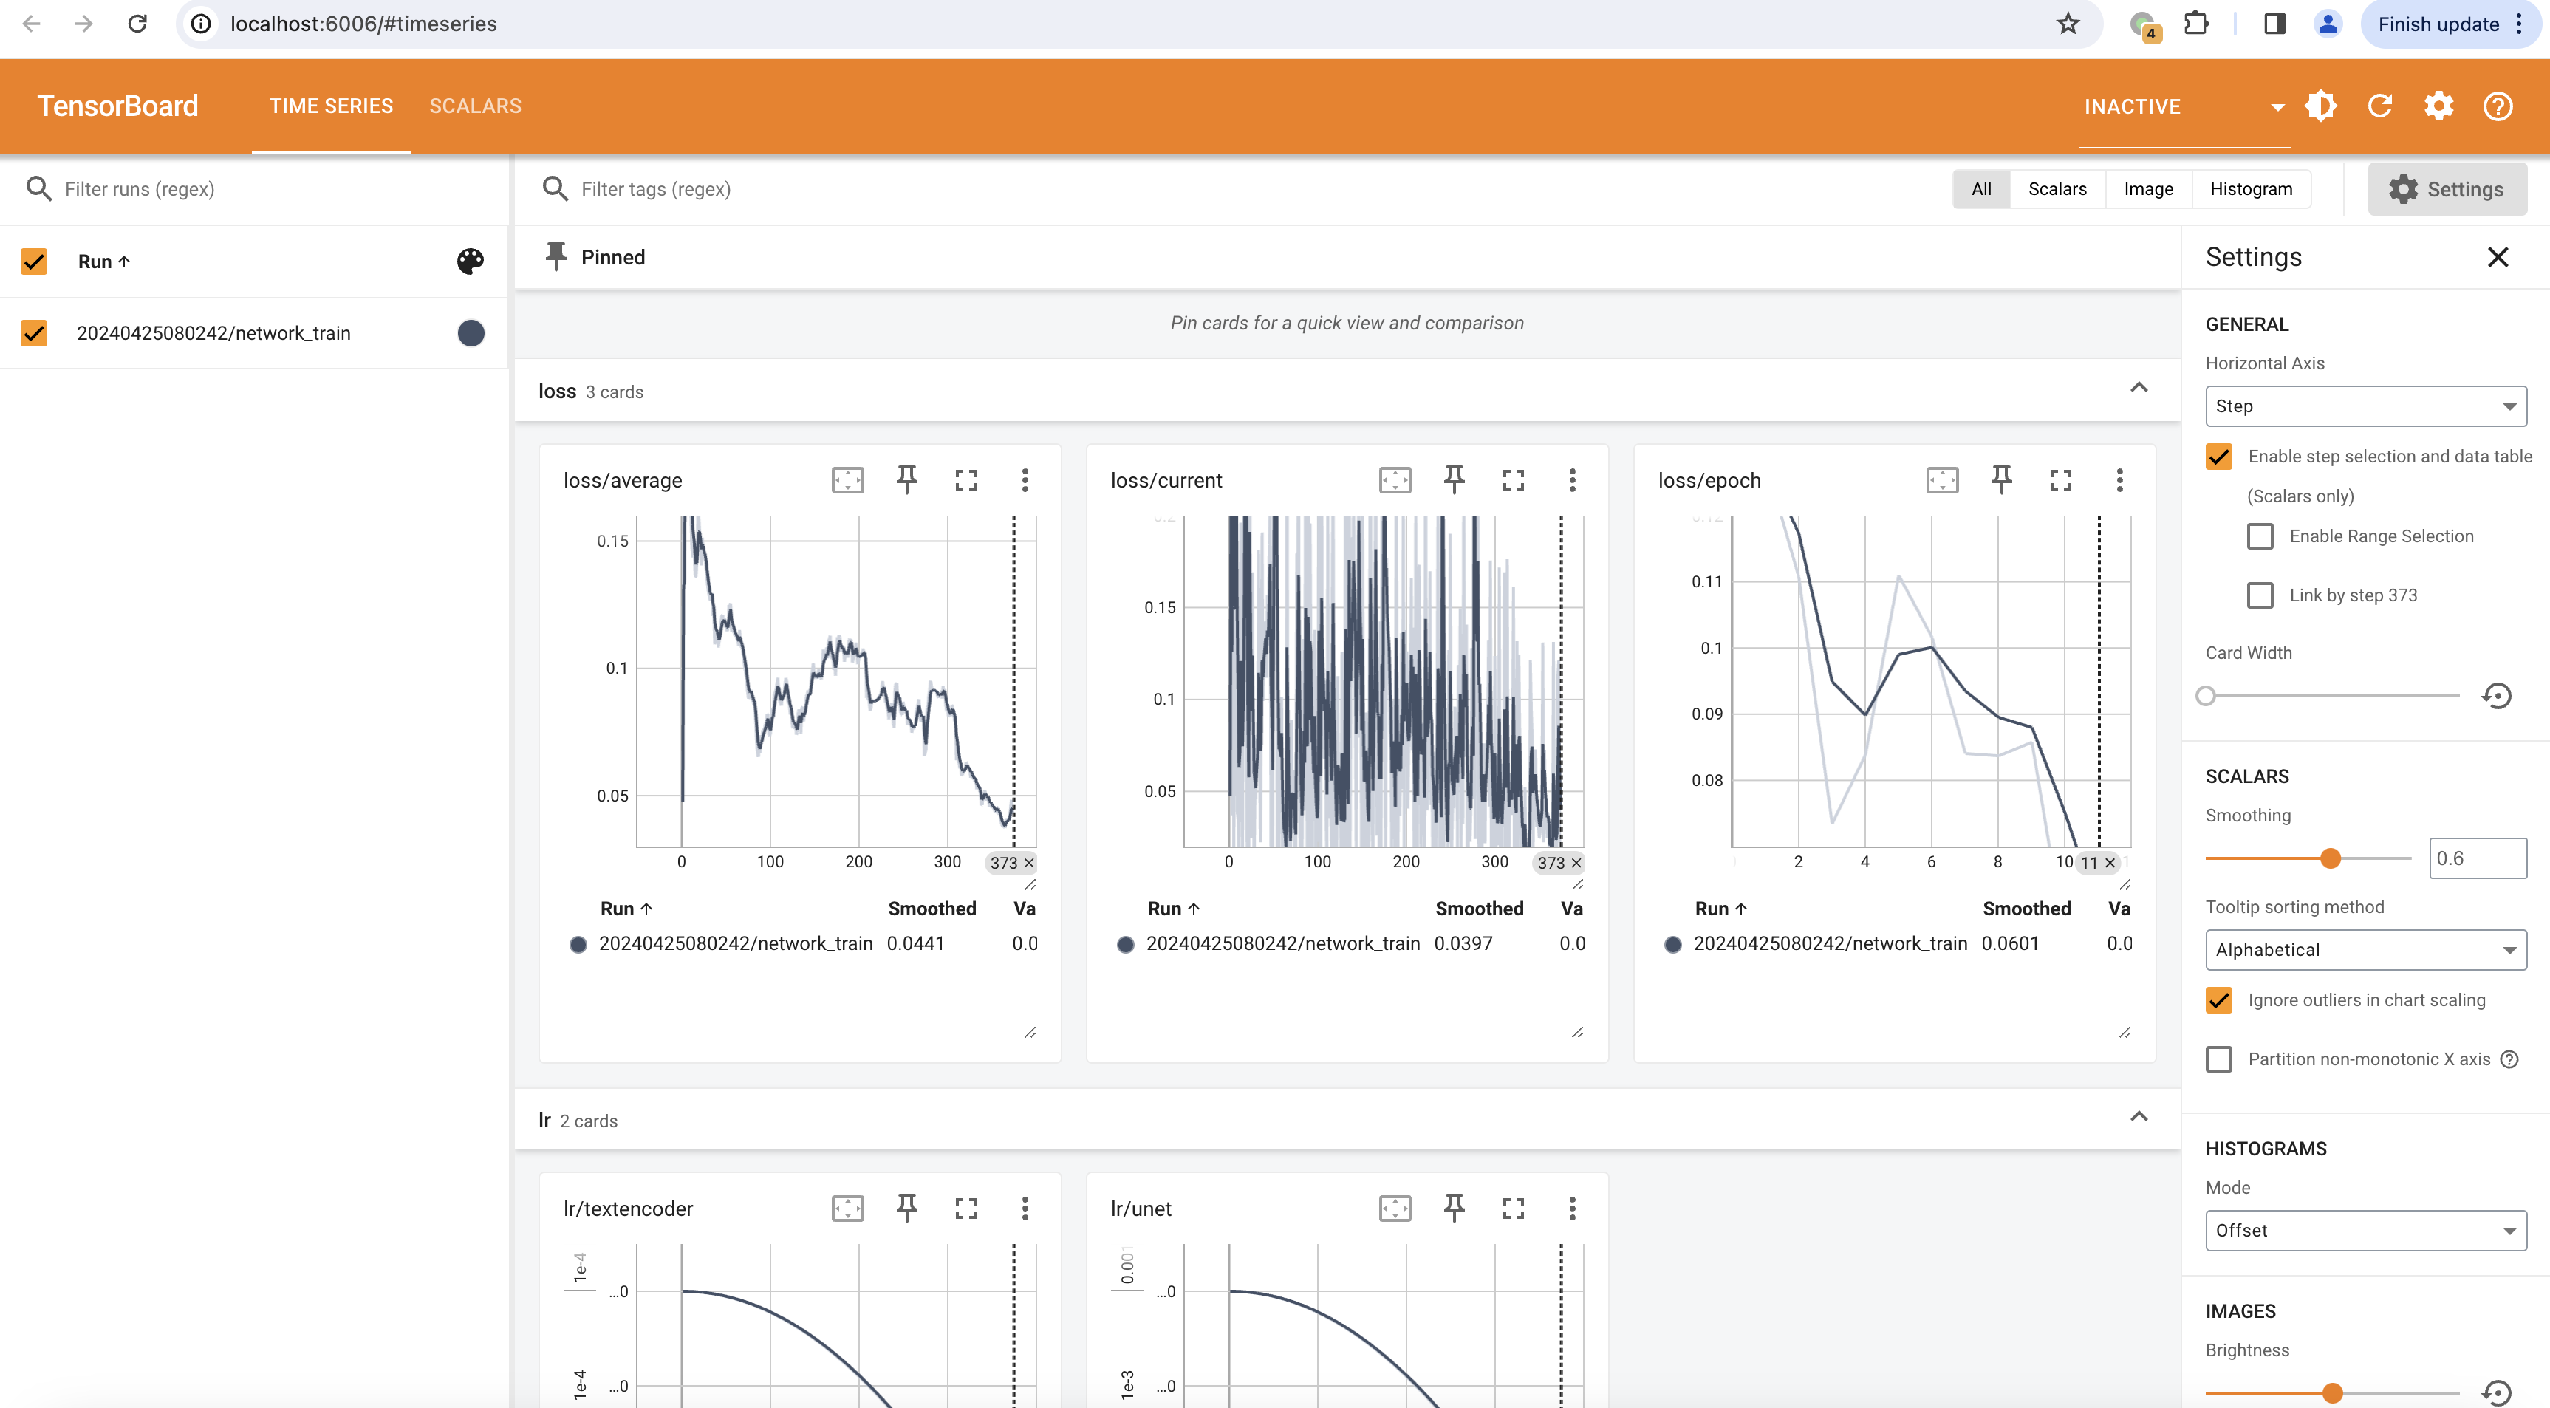Viewport: 2550px width, 1408px height.
Task: Click the Settings button
Action: [x=2446, y=189]
